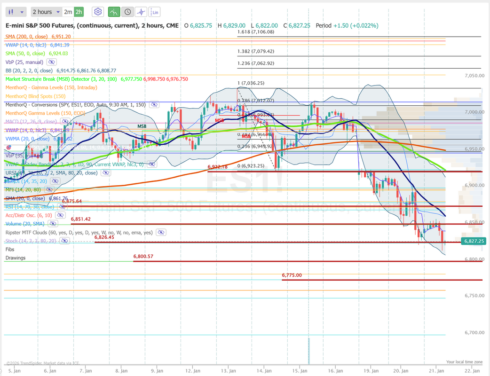The height and width of the screenshot is (376, 490).
Task: Show the VbP (25, manual) indicator
Action: tap(51, 62)
